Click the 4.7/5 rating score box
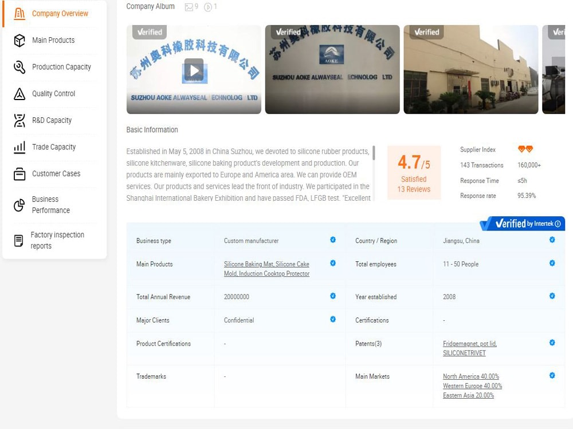Image resolution: width=573 pixels, height=429 pixels. [414, 173]
